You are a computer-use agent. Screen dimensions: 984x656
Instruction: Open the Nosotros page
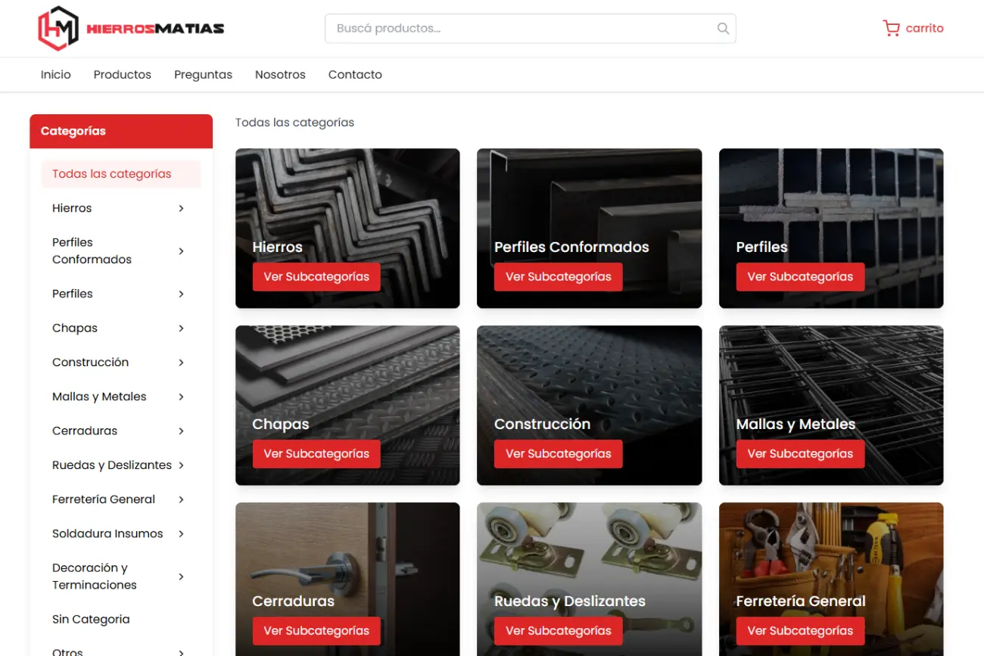[x=280, y=74]
